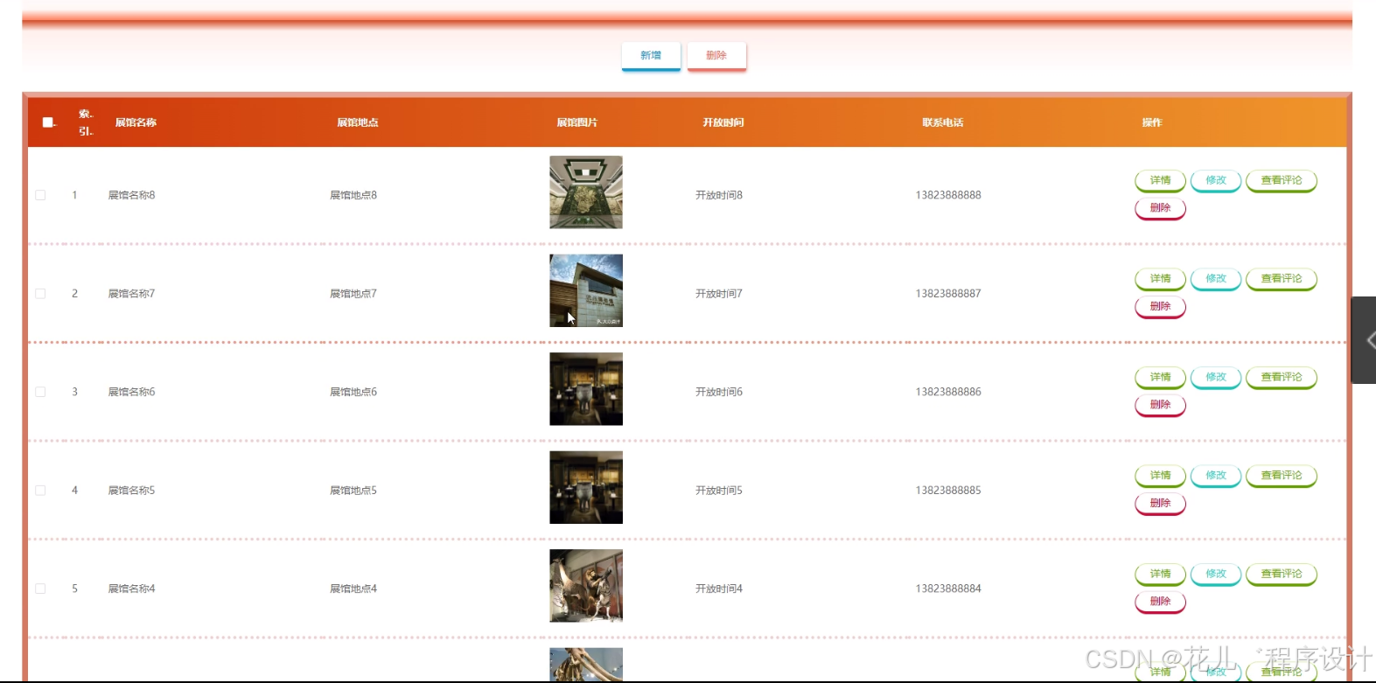The height and width of the screenshot is (683, 1376).
Task: Toggle the select-all checkbox in the table header
Action: 48,122
